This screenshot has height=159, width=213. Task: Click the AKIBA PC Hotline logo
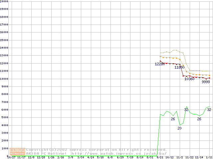18,151
